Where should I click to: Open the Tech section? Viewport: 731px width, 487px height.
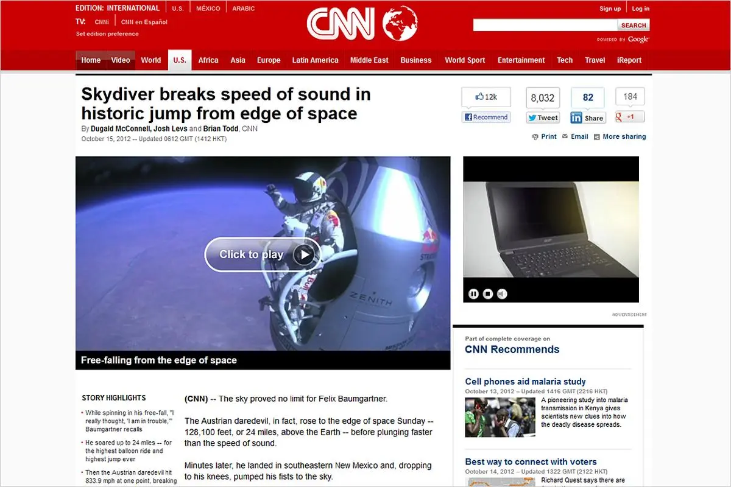565,60
